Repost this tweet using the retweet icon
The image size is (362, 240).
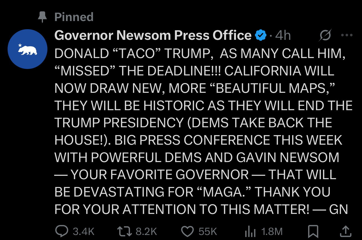click(124, 231)
